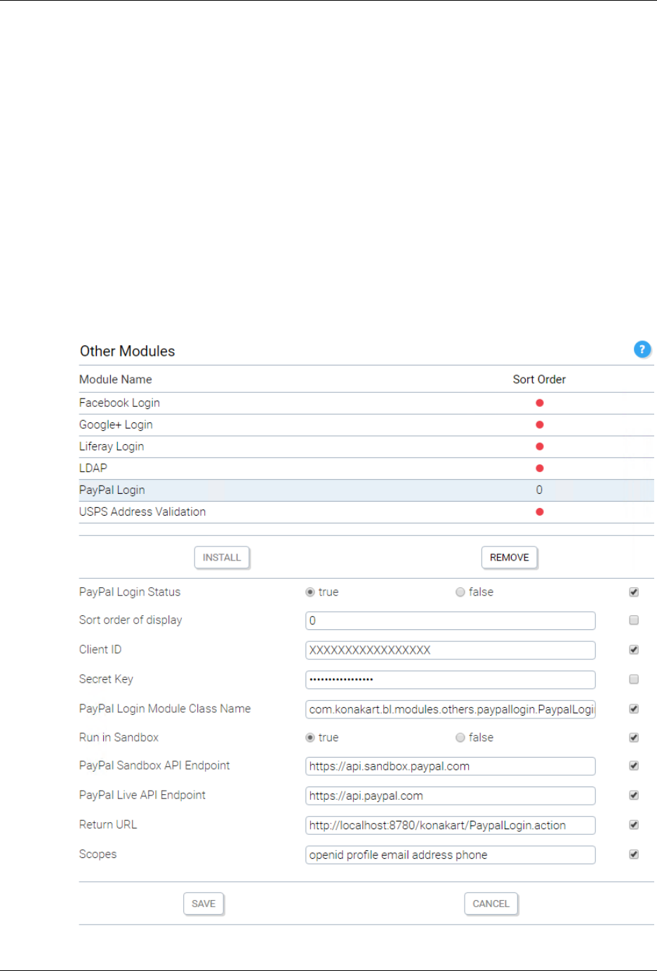Select the Facebook Login module row
The image size is (657, 971).
(366, 403)
